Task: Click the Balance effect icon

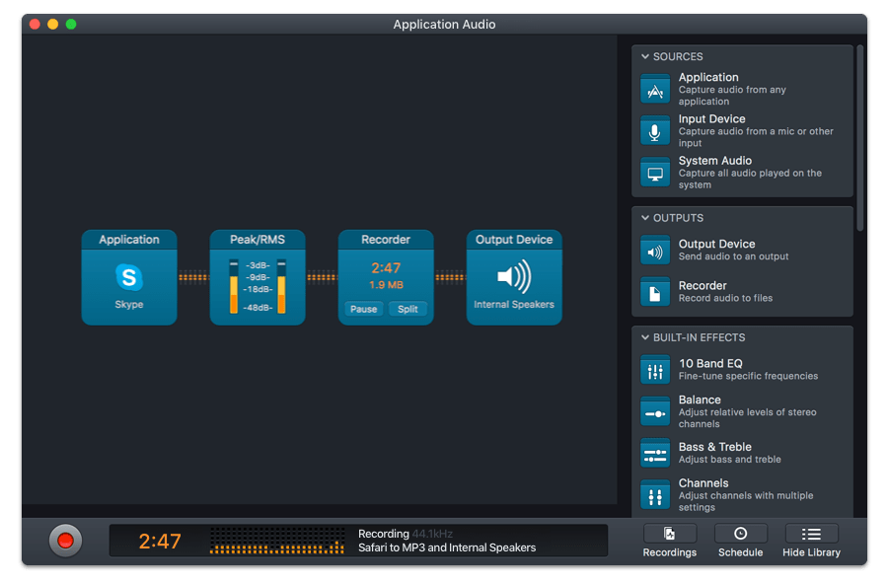Action: 655,411
